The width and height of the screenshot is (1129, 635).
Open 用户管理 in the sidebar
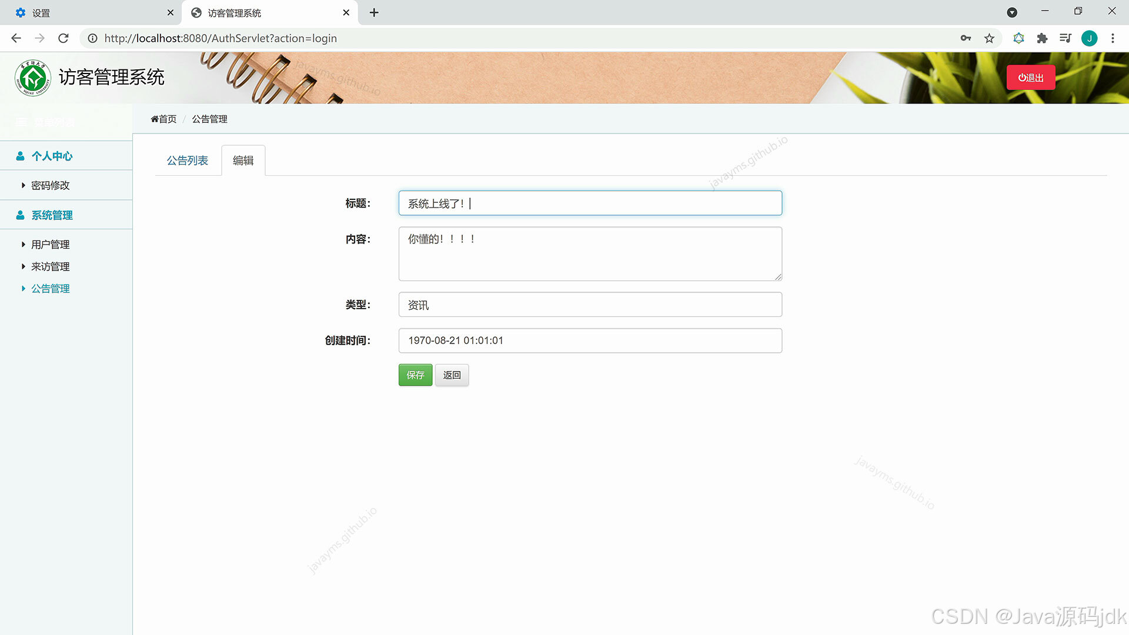50,245
